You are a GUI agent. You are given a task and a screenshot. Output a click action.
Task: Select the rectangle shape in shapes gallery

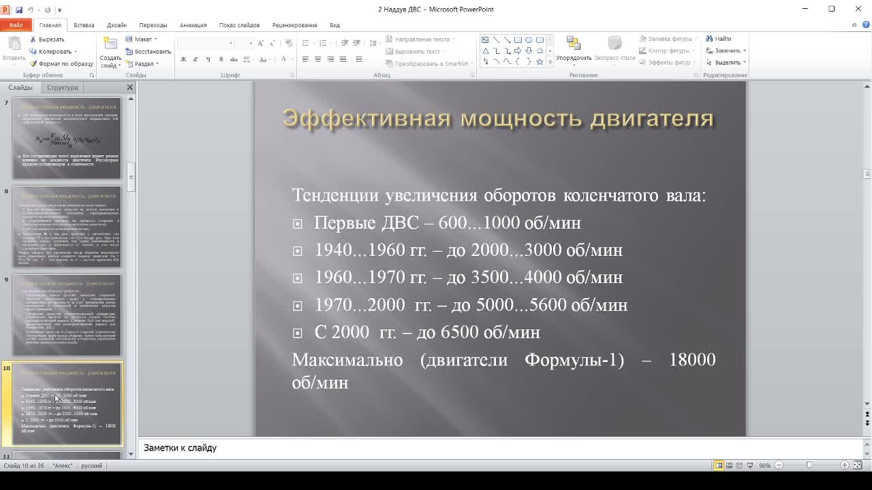pyautogui.click(x=518, y=39)
